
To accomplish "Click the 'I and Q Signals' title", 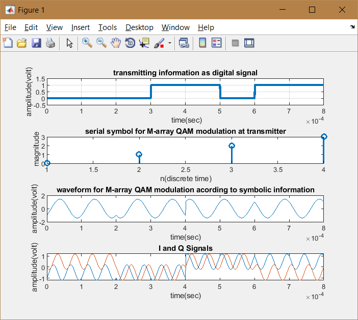I will click(186, 248).
